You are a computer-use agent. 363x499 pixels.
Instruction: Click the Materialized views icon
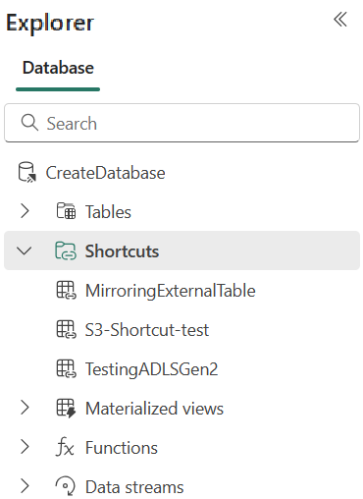coord(67,409)
